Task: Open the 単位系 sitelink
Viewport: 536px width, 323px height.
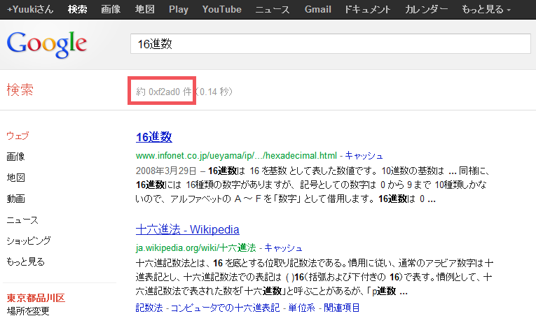Action: click(x=301, y=308)
